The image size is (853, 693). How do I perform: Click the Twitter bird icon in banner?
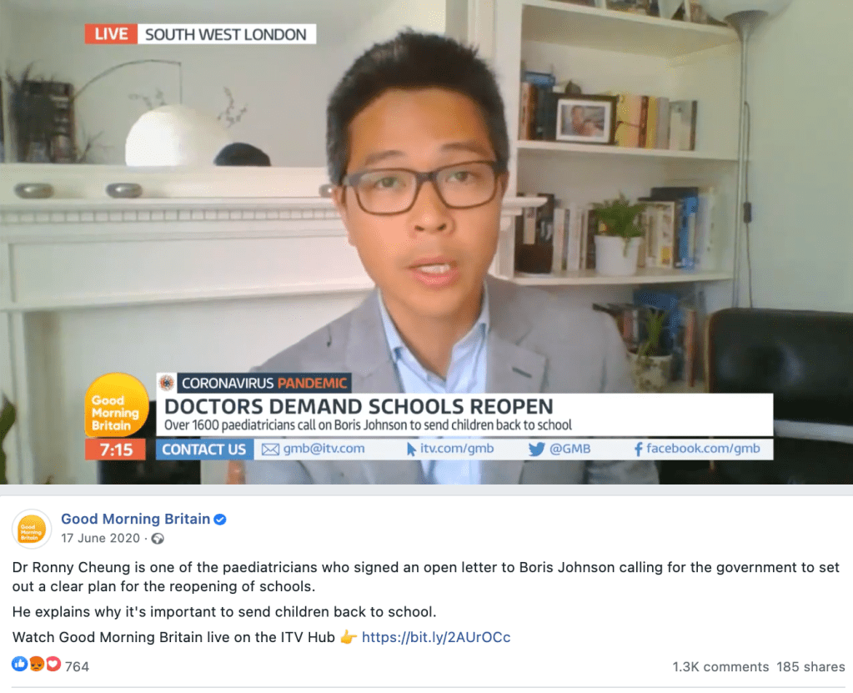point(536,449)
